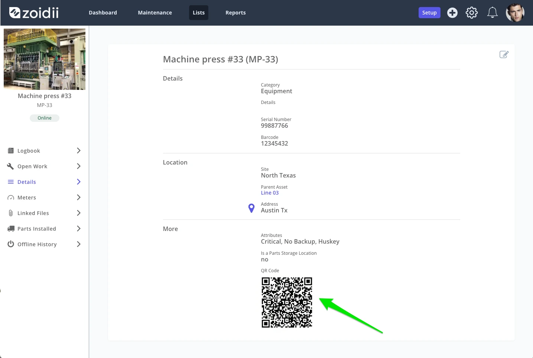Click the Offline History power icon
Image resolution: width=533 pixels, height=358 pixels.
point(11,244)
